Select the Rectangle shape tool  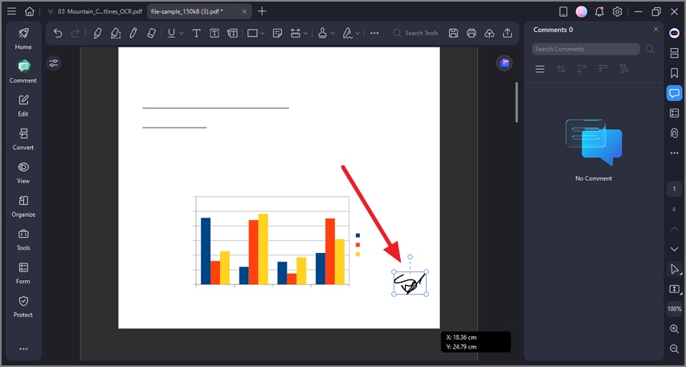pyautogui.click(x=252, y=33)
